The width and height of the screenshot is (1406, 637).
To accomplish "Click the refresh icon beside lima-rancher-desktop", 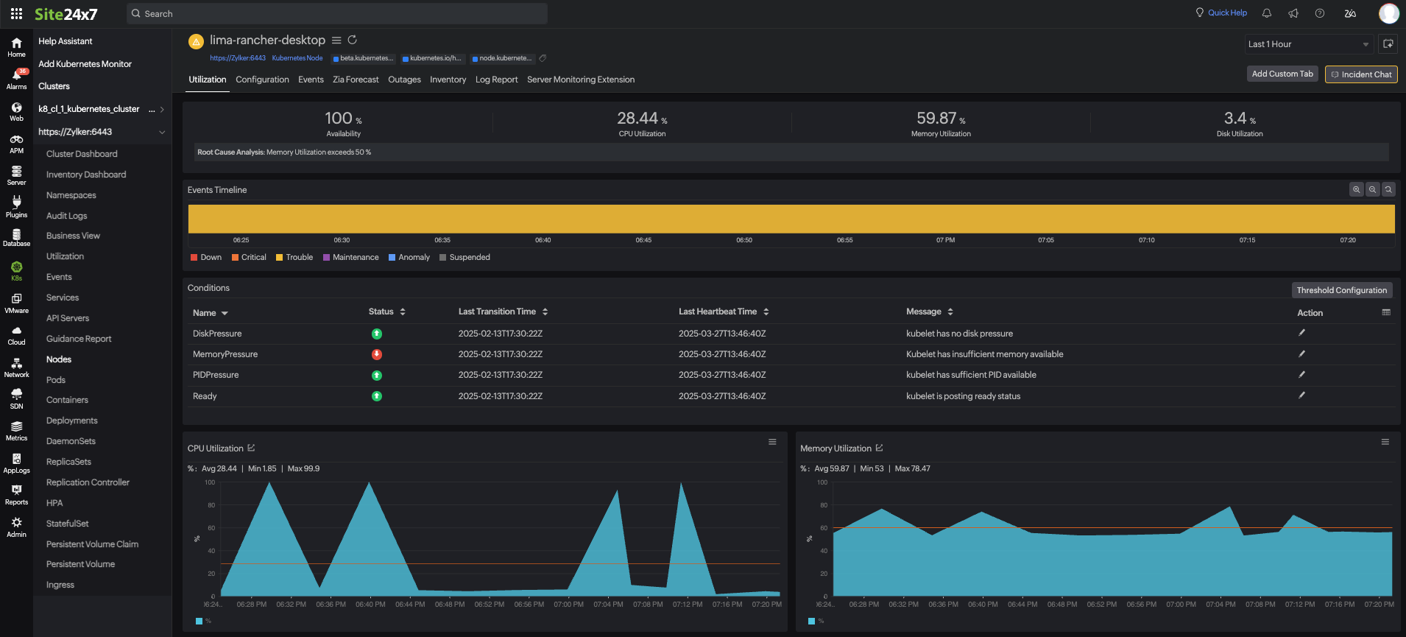I will [x=353, y=40].
